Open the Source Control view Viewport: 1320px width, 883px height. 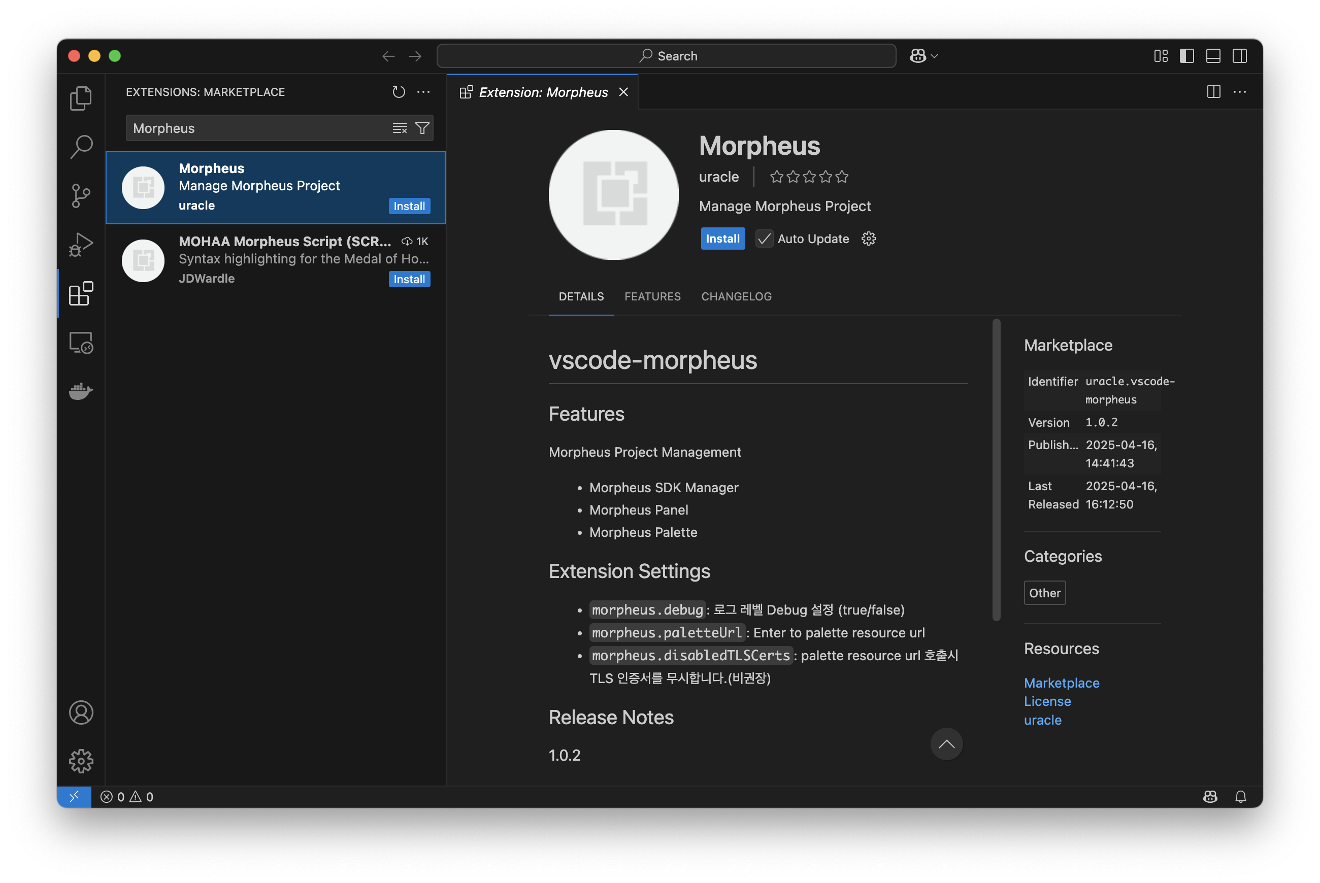coord(81,196)
